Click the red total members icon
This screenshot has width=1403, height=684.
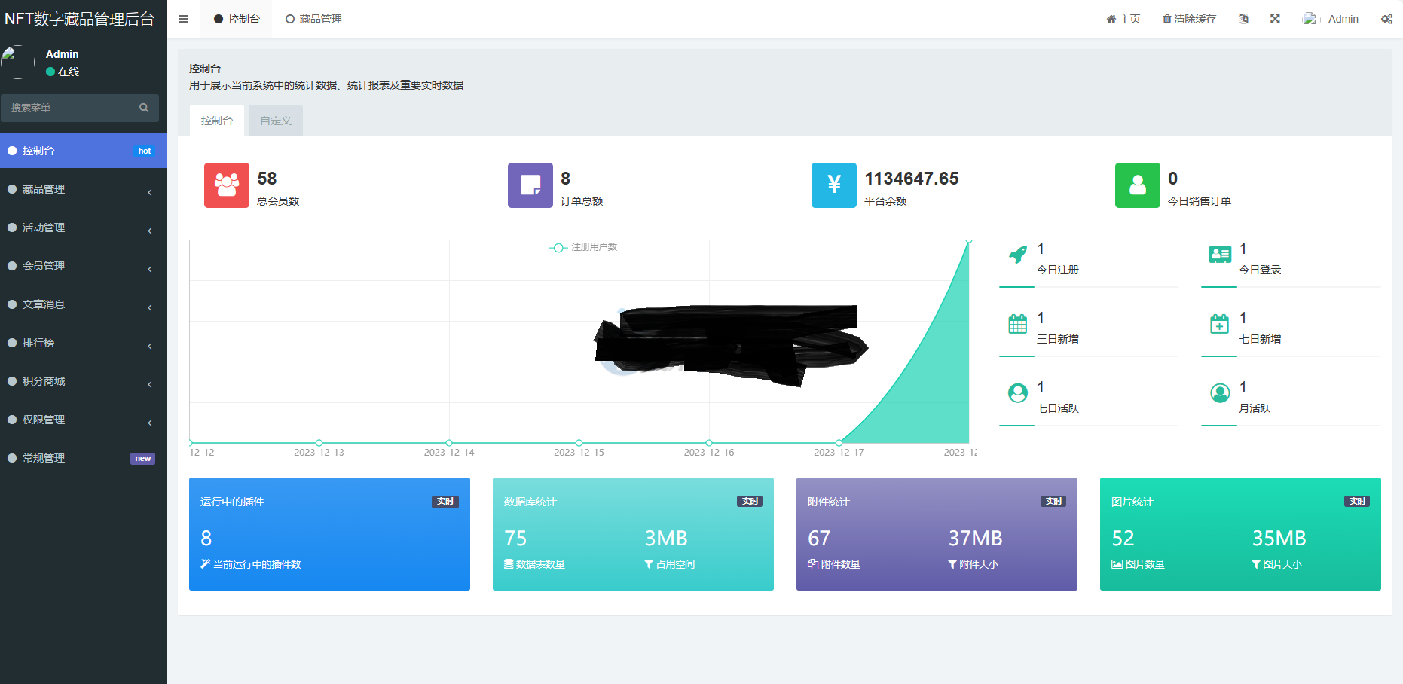point(226,185)
